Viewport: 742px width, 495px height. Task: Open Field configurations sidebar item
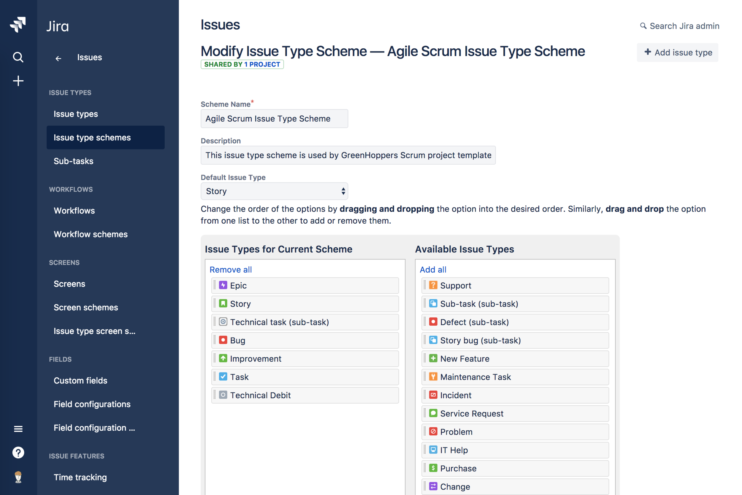pos(92,404)
